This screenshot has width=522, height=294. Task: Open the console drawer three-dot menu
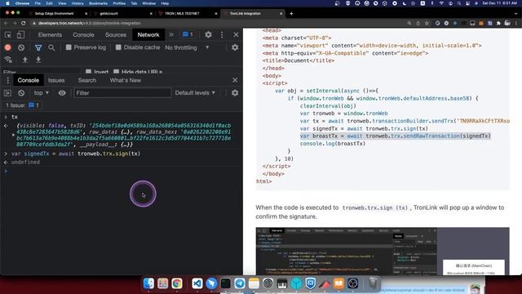click(8, 80)
